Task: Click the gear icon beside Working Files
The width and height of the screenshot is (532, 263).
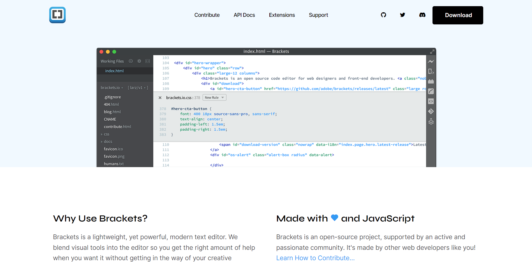Action: coord(139,61)
